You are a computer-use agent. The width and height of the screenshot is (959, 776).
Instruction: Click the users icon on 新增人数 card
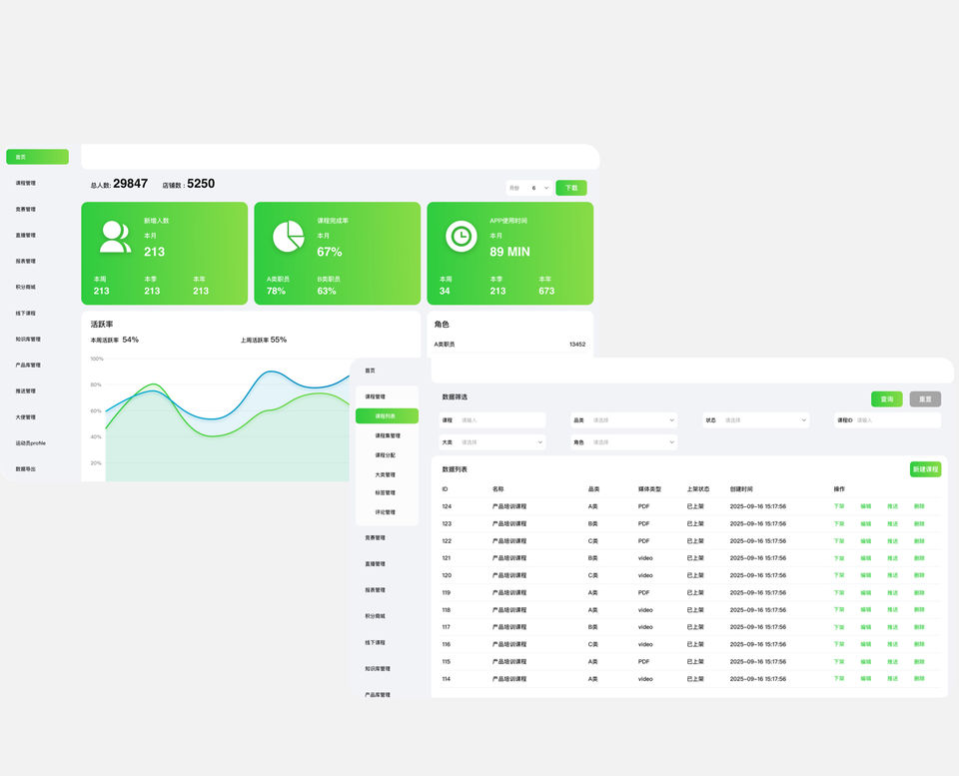[115, 237]
